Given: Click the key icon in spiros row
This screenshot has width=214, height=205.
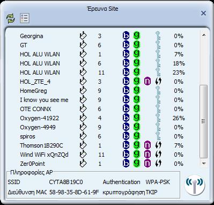Looking at the screenshot, I should [x=158, y=136].
